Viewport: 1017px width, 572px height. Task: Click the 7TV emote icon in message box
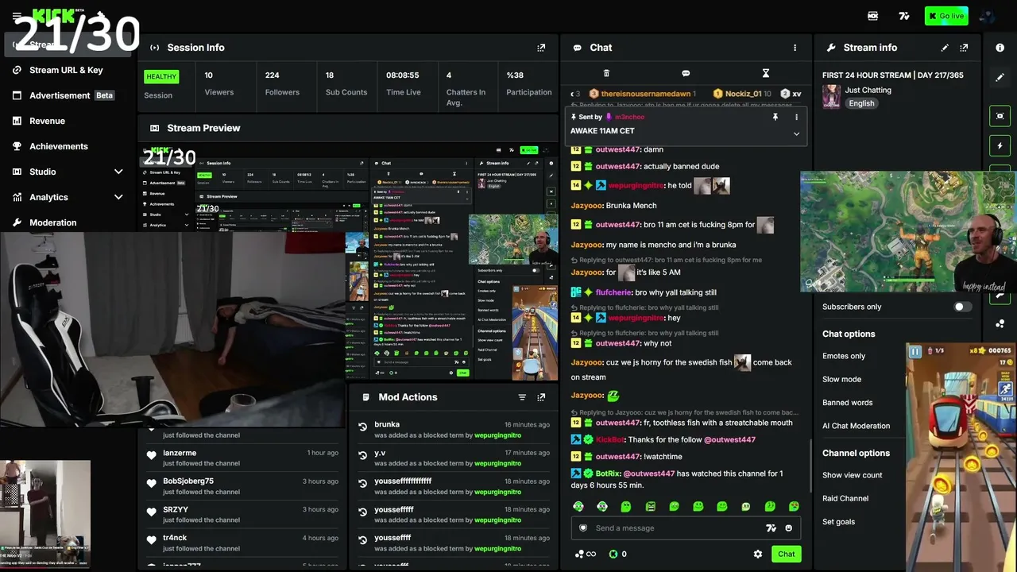[771, 528]
